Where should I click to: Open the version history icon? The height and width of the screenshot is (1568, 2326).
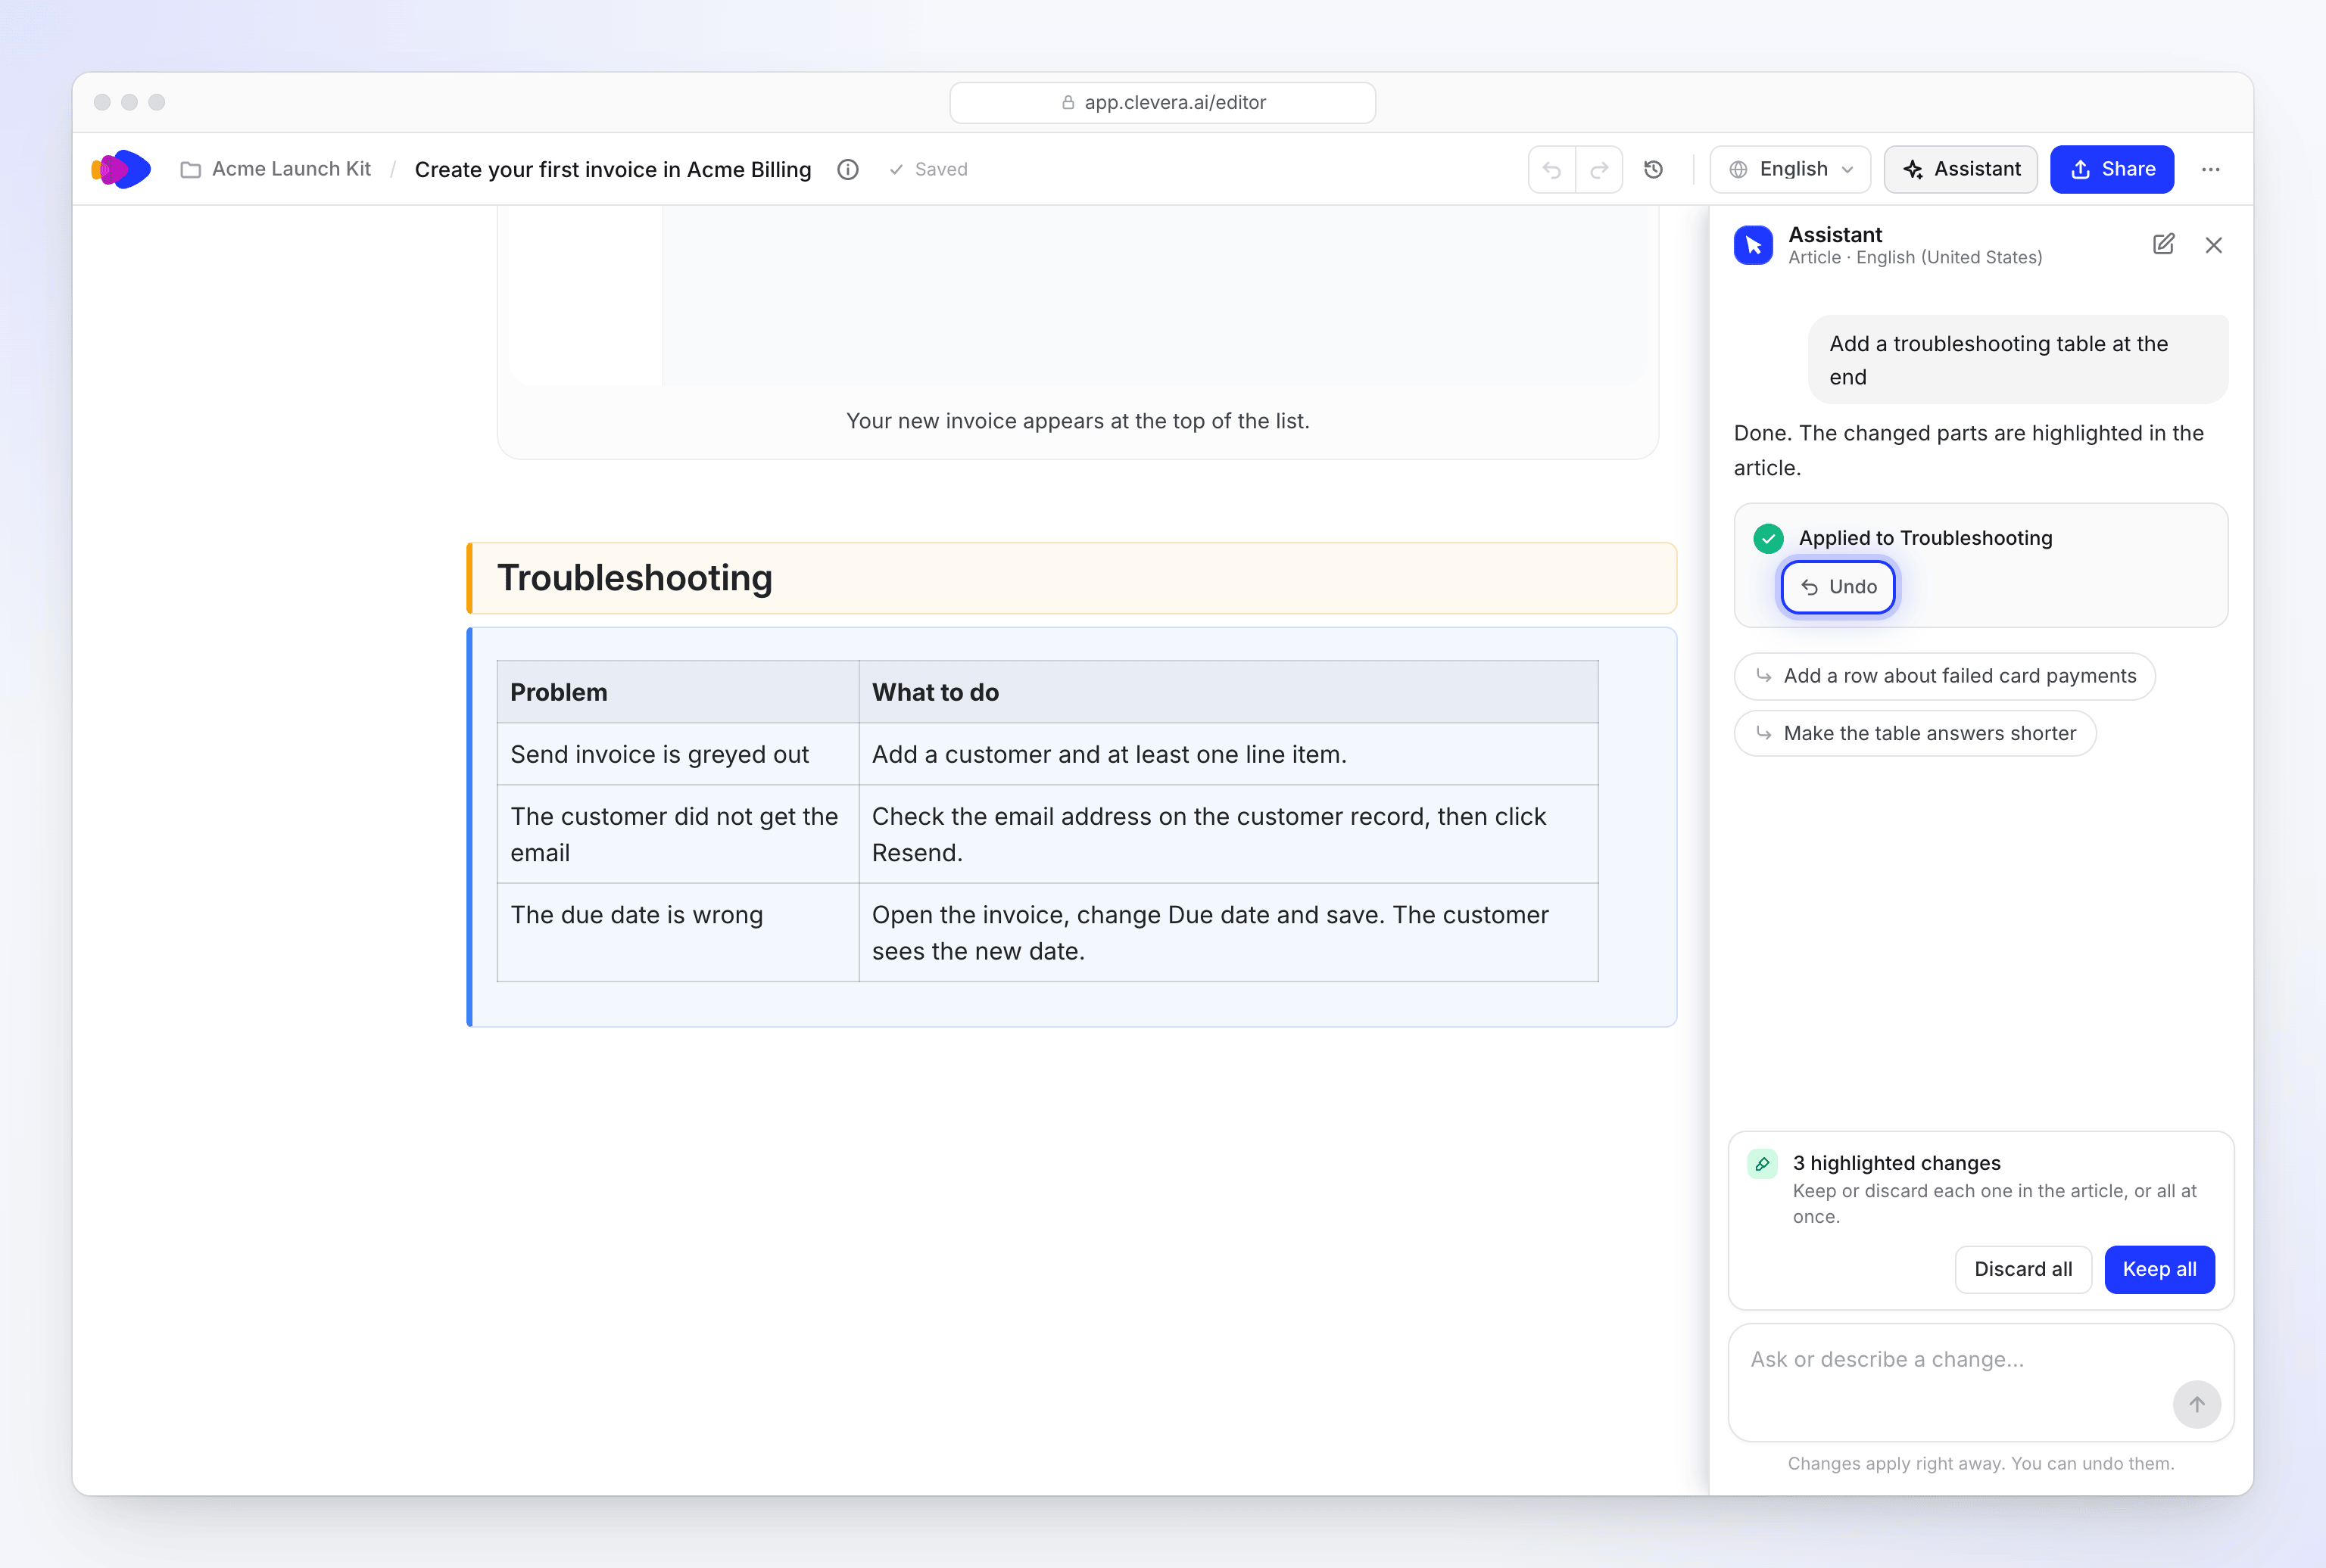1653,170
